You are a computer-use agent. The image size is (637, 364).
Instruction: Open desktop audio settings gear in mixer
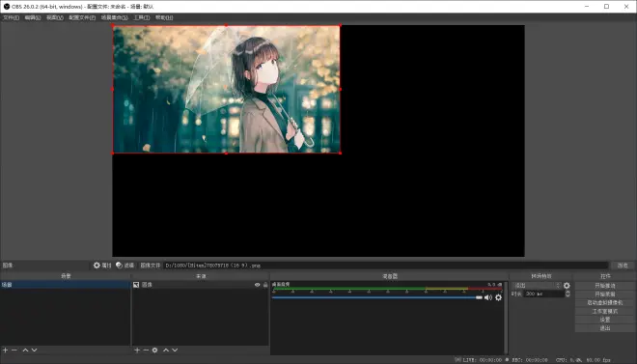click(498, 297)
